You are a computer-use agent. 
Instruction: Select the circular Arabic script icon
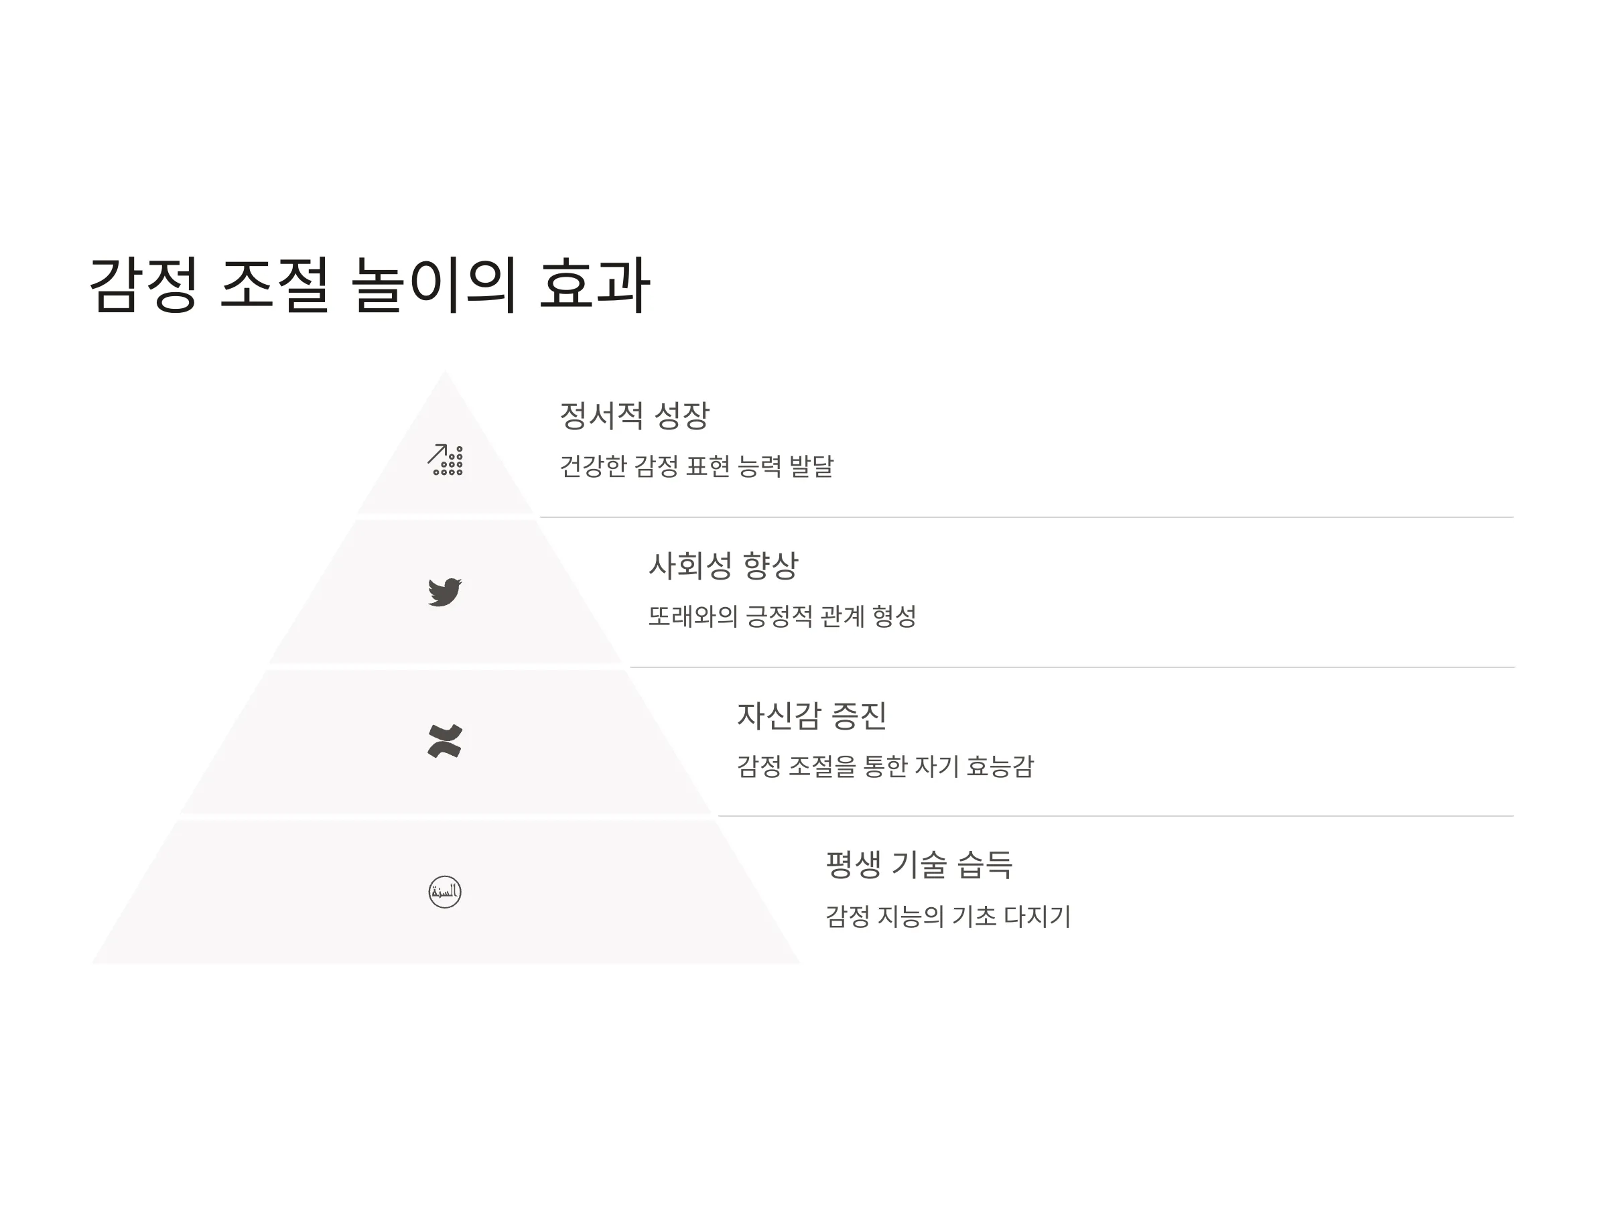coord(445,892)
